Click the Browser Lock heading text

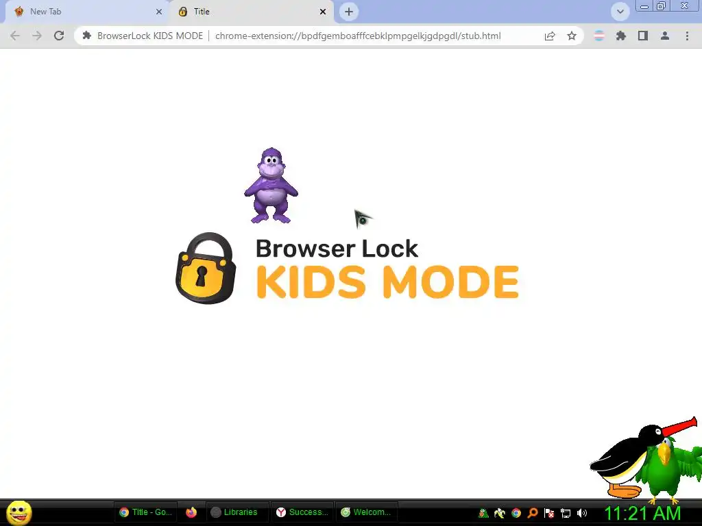click(337, 248)
